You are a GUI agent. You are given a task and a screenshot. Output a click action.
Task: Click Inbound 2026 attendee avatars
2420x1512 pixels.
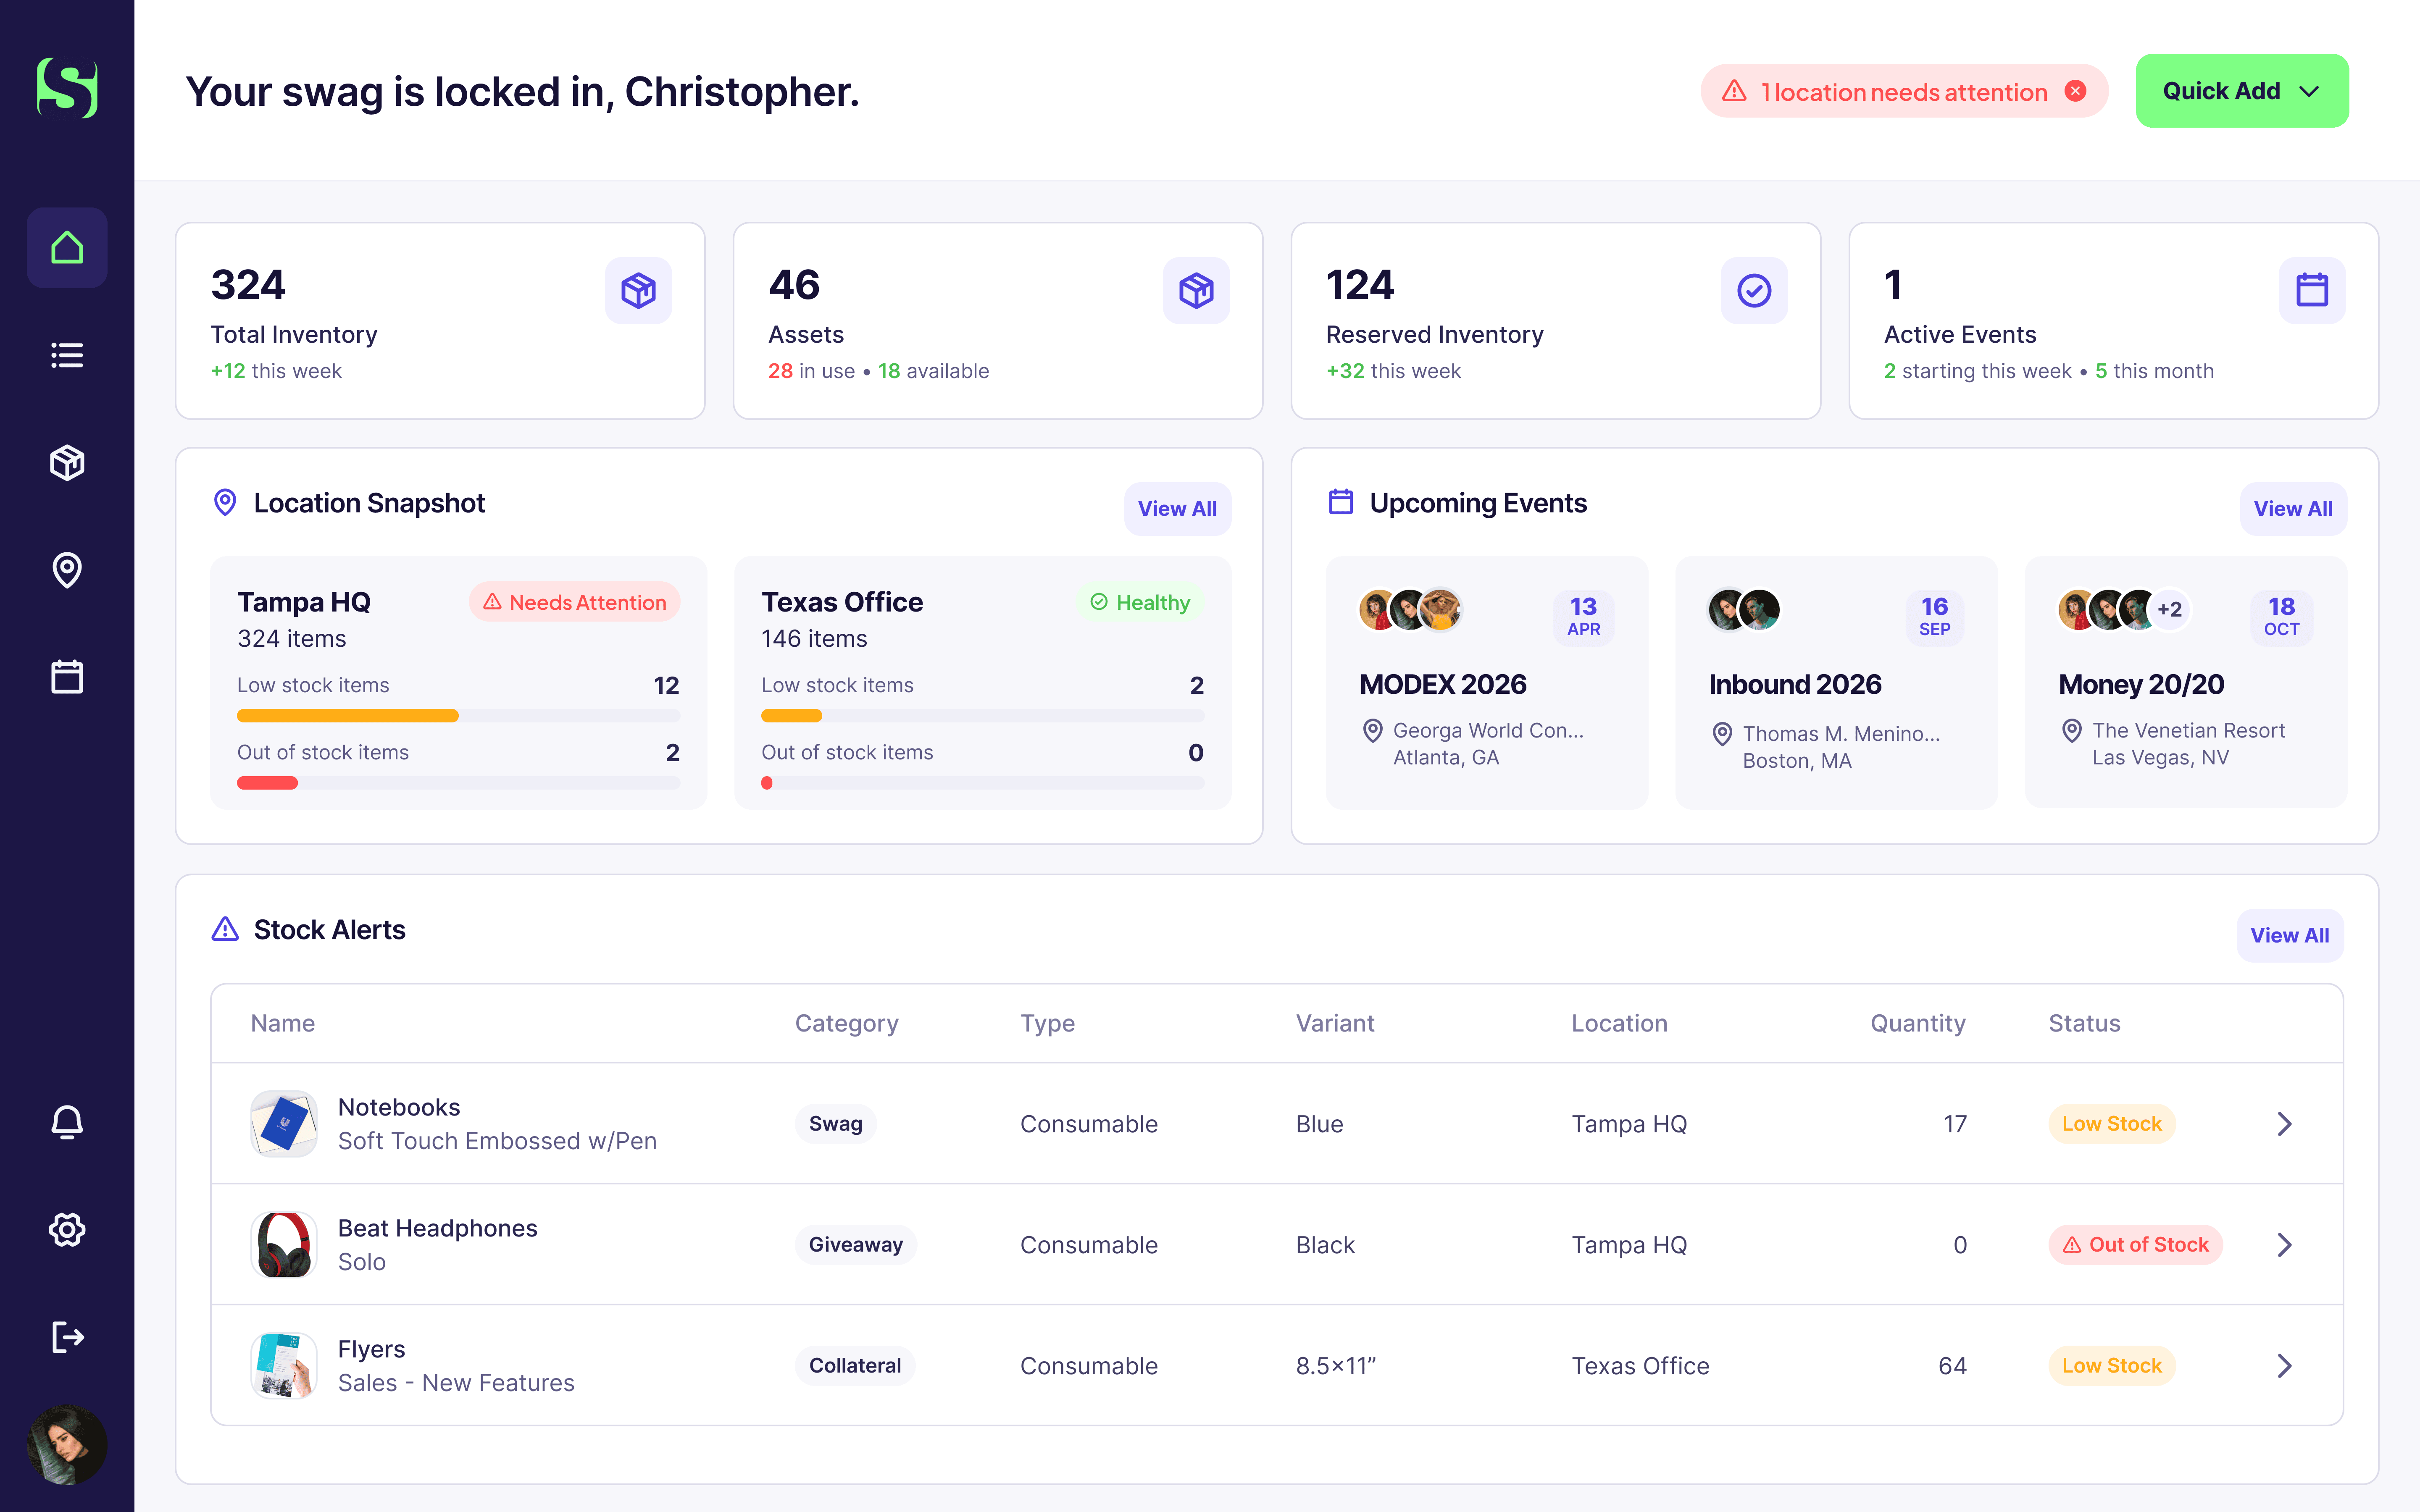click(1743, 609)
